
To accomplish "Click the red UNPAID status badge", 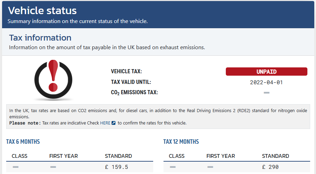I will (266, 72).
